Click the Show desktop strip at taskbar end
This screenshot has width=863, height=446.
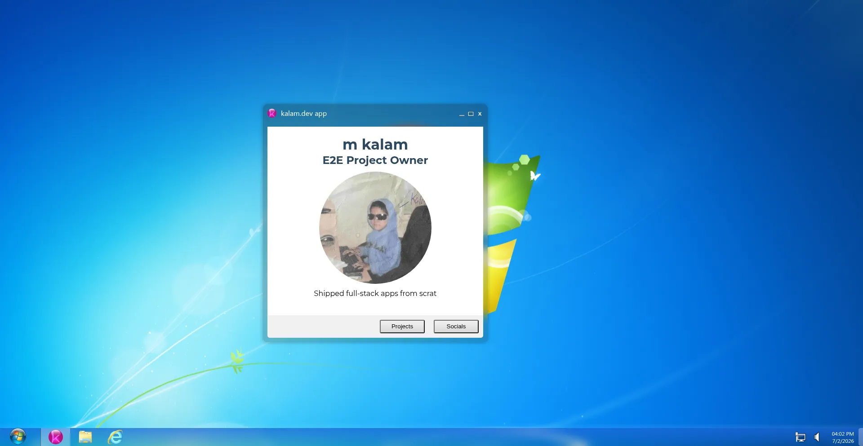pyautogui.click(x=860, y=437)
